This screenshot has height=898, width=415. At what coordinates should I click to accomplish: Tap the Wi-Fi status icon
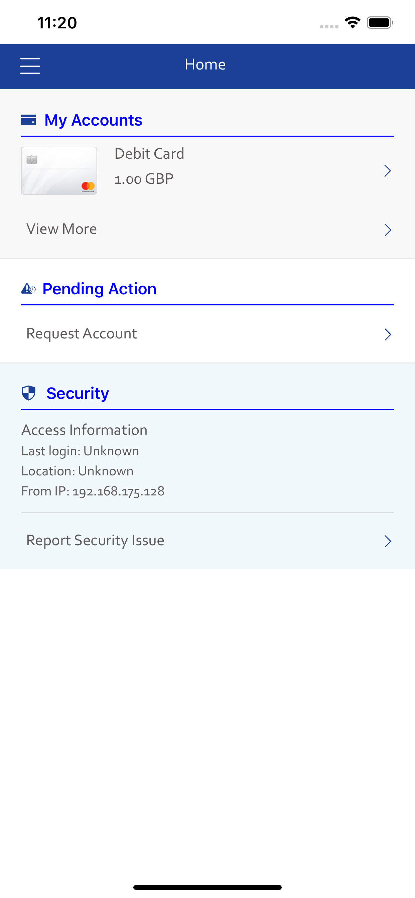pos(353,23)
